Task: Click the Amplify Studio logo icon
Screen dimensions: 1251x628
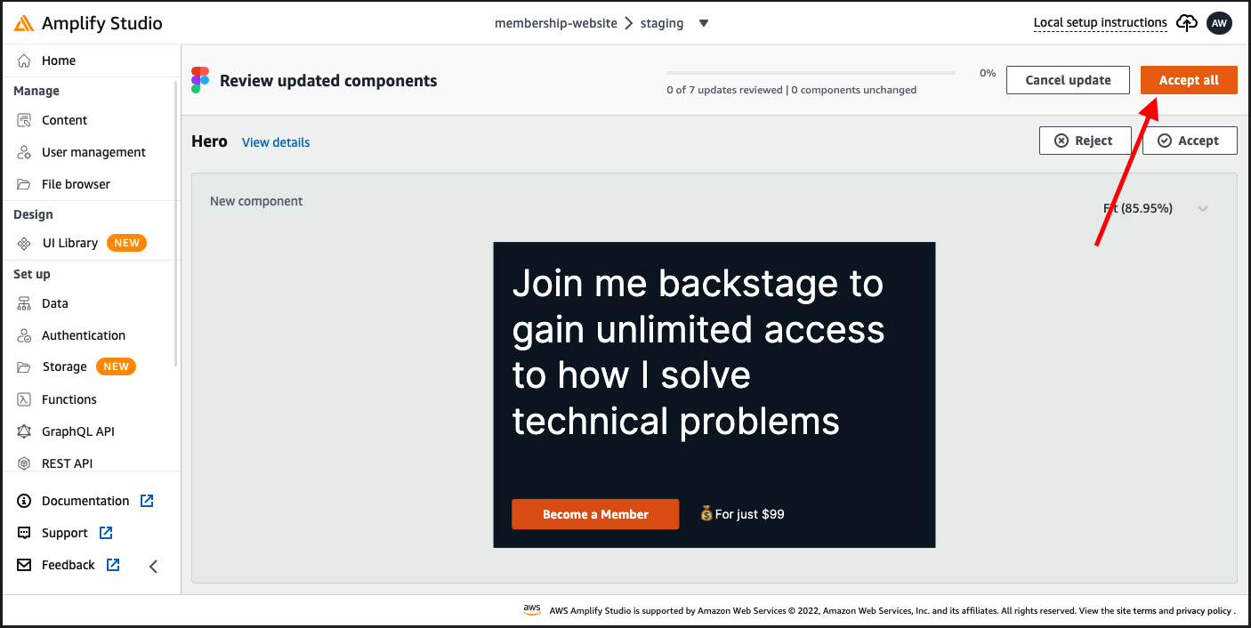Action: [x=24, y=23]
